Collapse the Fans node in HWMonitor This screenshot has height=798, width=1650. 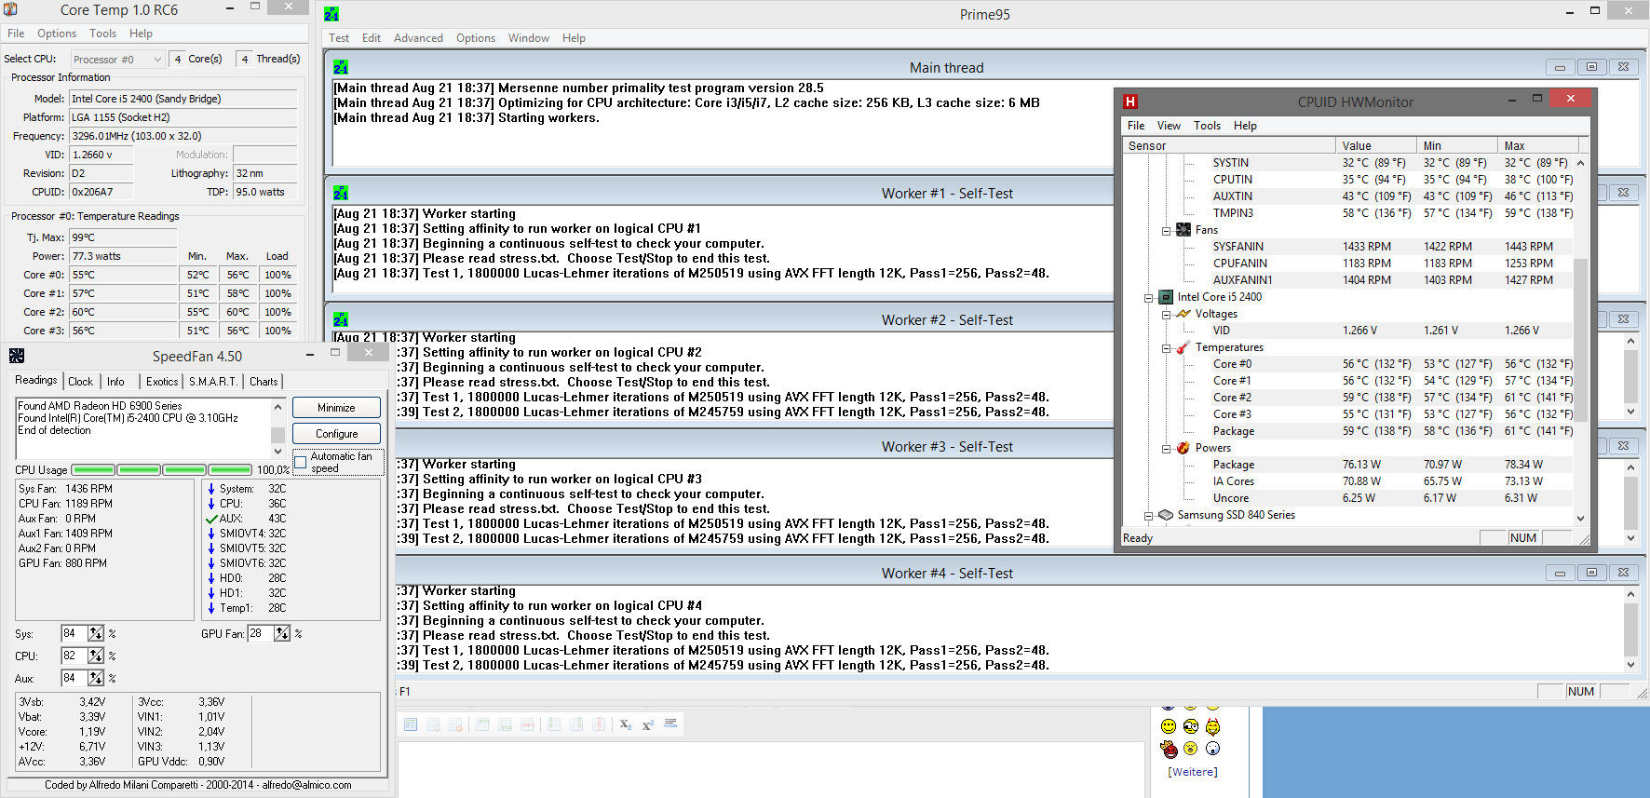click(1166, 230)
